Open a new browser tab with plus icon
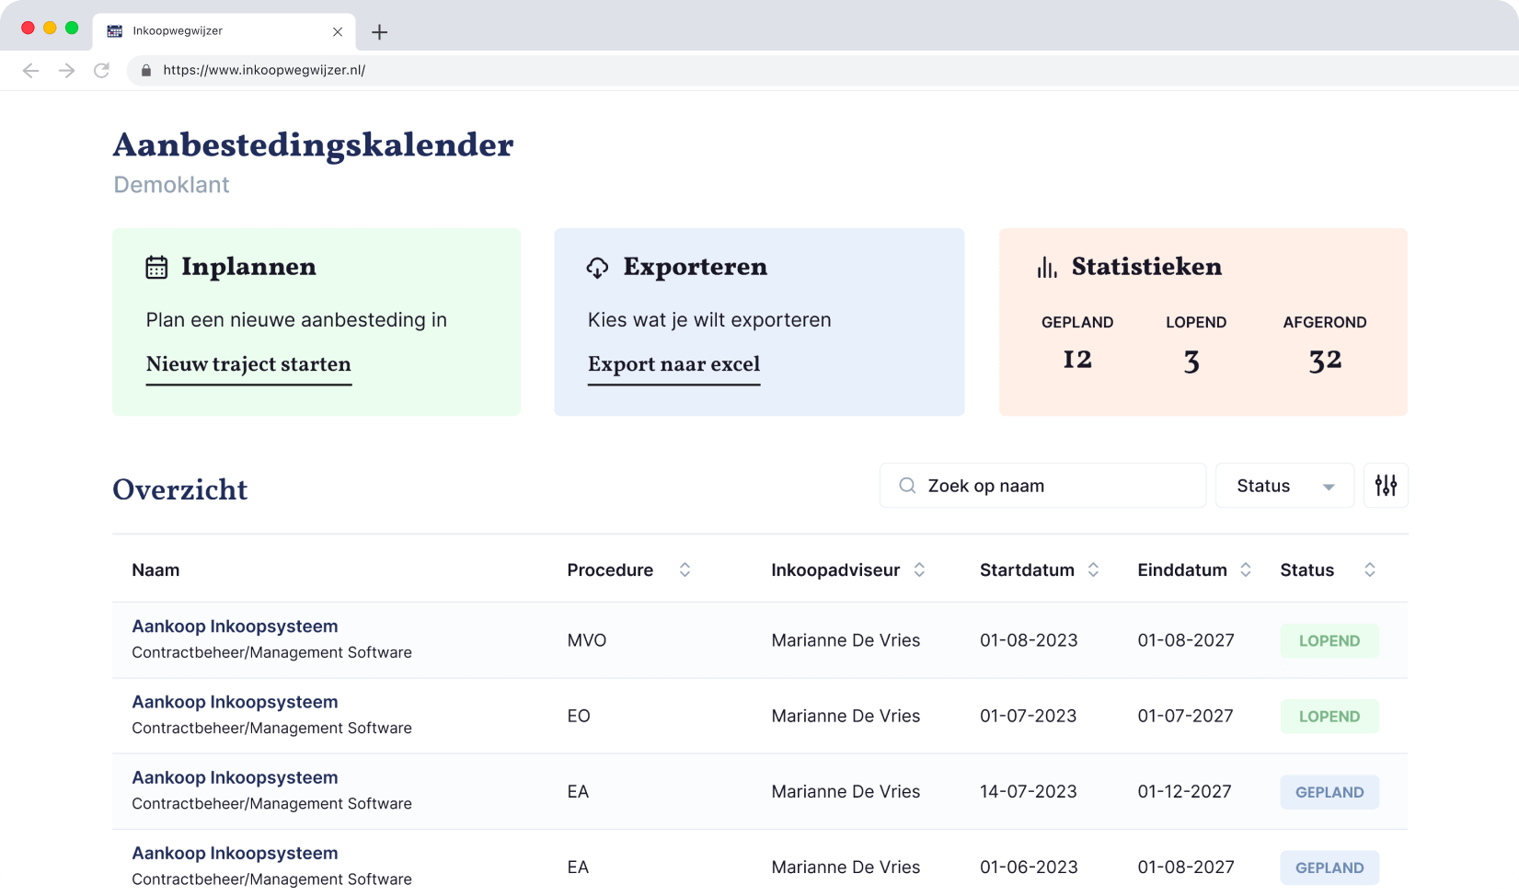Viewport: 1519px width, 896px height. click(x=379, y=32)
